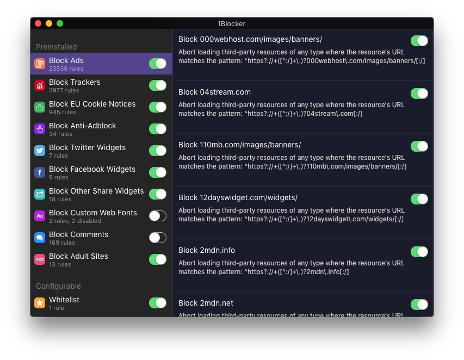Image resolution: width=464 pixels, height=360 pixels.
Task: Select Block Anti-Adblock in sidebar
Action: tap(101, 129)
